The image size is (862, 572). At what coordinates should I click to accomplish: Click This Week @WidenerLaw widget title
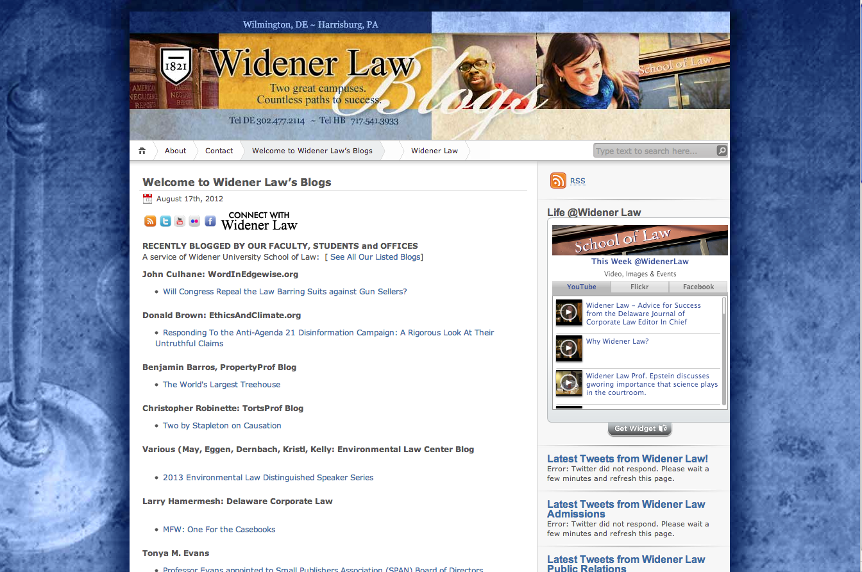pyautogui.click(x=640, y=262)
